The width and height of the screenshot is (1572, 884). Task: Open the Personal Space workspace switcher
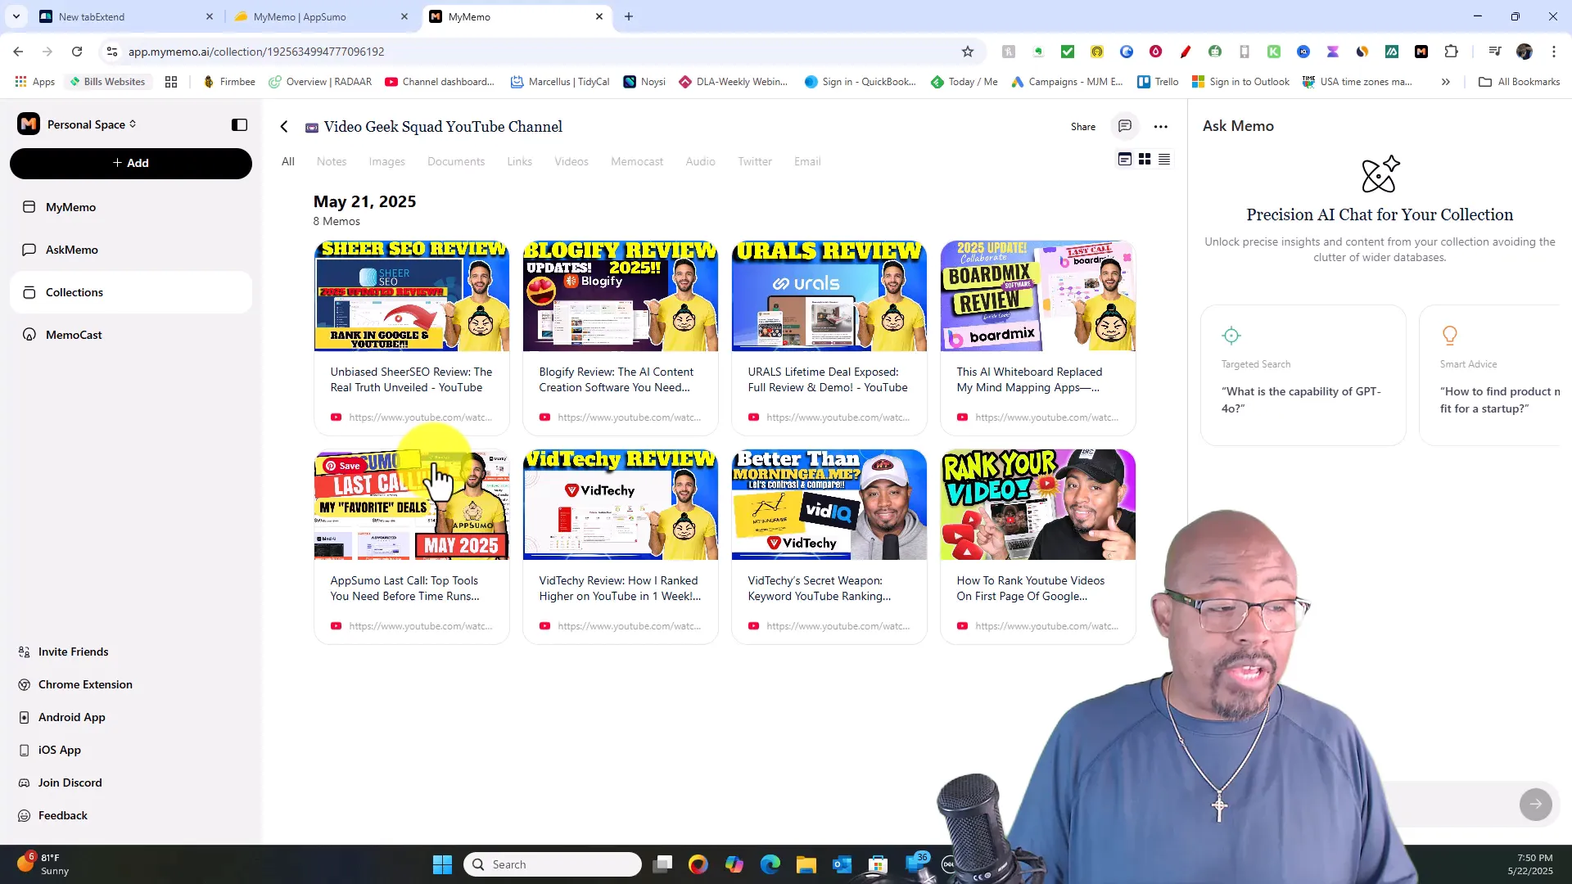tap(92, 124)
